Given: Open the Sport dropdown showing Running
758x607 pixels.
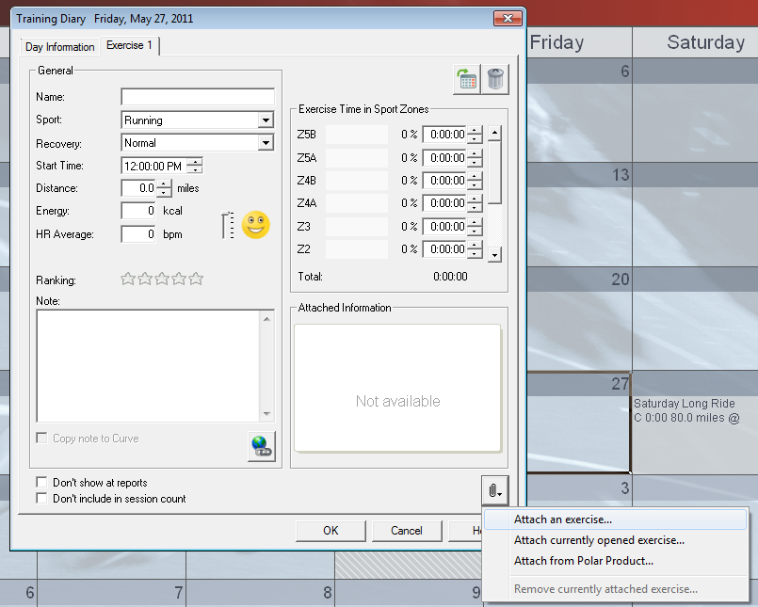Looking at the screenshot, I should click(x=197, y=120).
